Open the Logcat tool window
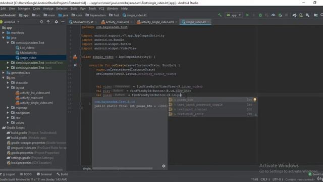Viewport: 323px width, 182px height. pyautogui.click(x=8, y=174)
